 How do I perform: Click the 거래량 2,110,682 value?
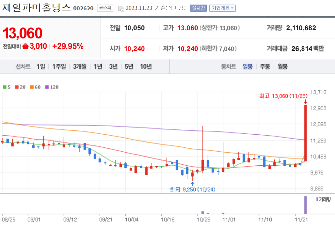(x=301, y=28)
